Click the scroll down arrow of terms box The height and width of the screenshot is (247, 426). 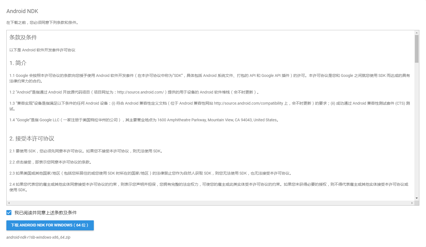[417, 198]
